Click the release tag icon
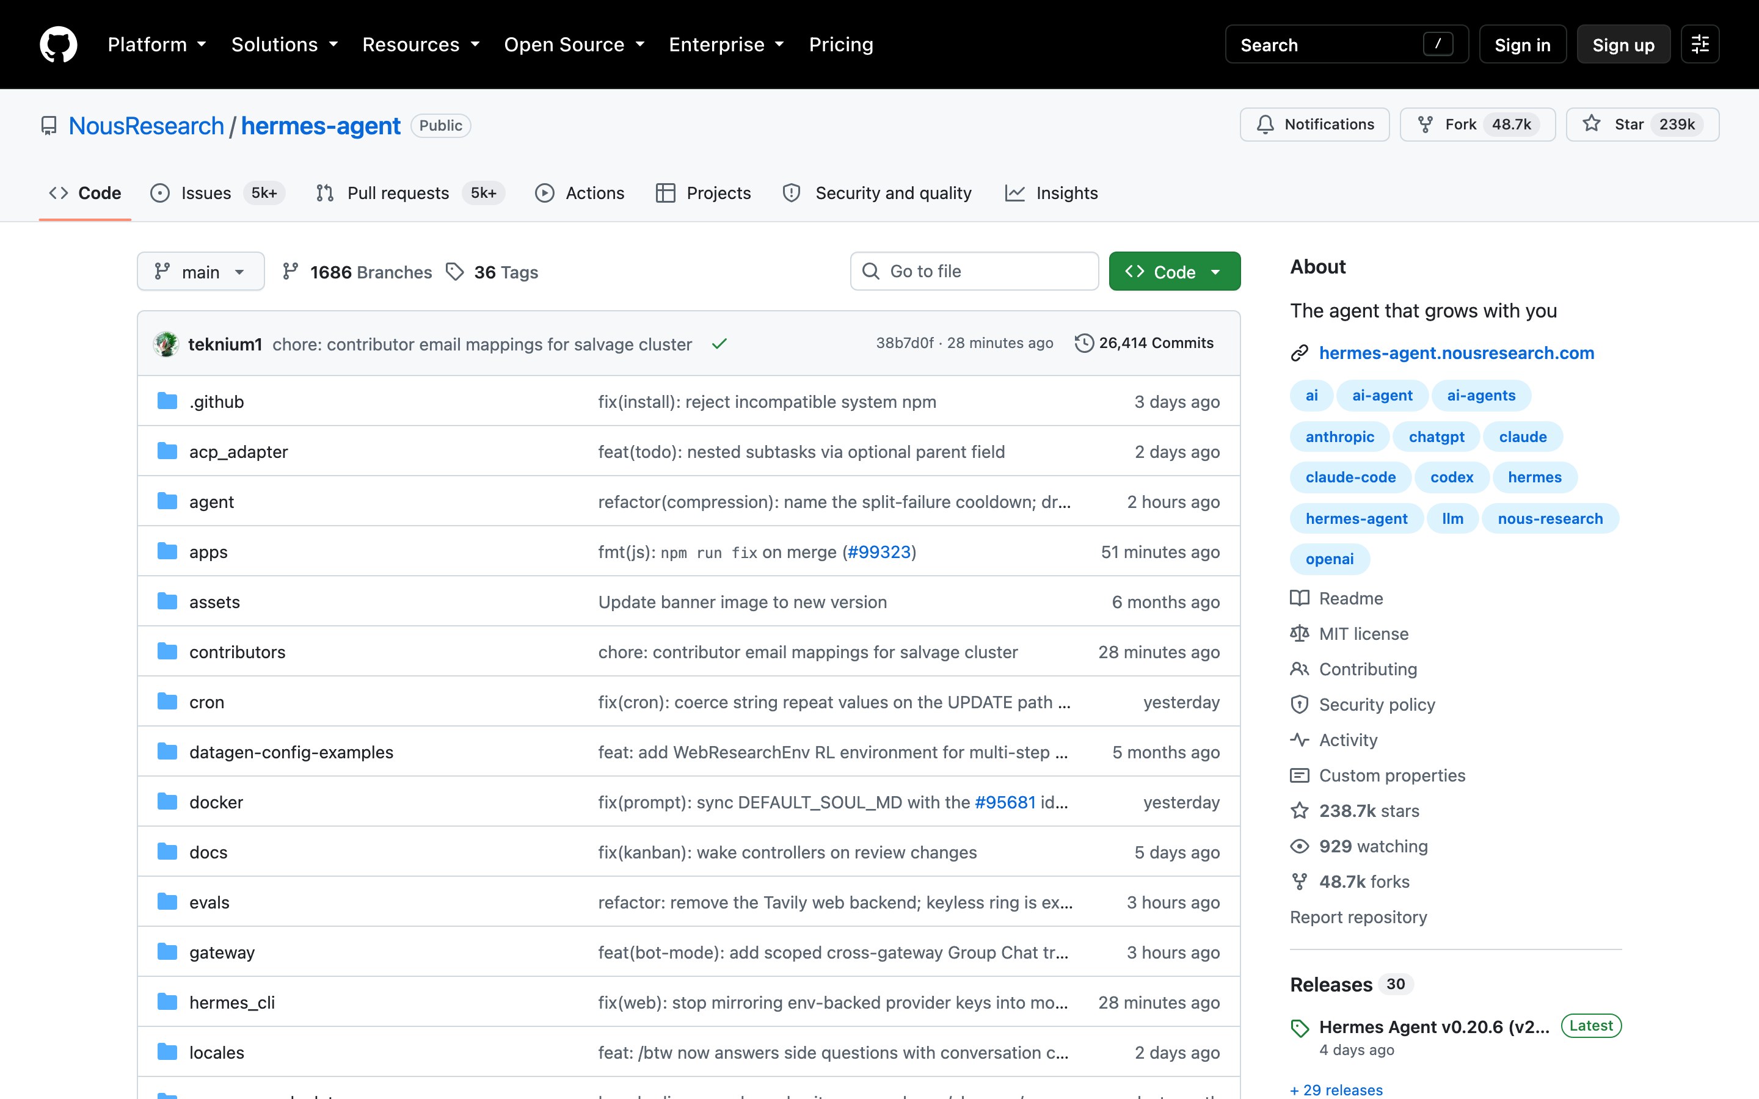This screenshot has width=1759, height=1099. pos(1299,1028)
